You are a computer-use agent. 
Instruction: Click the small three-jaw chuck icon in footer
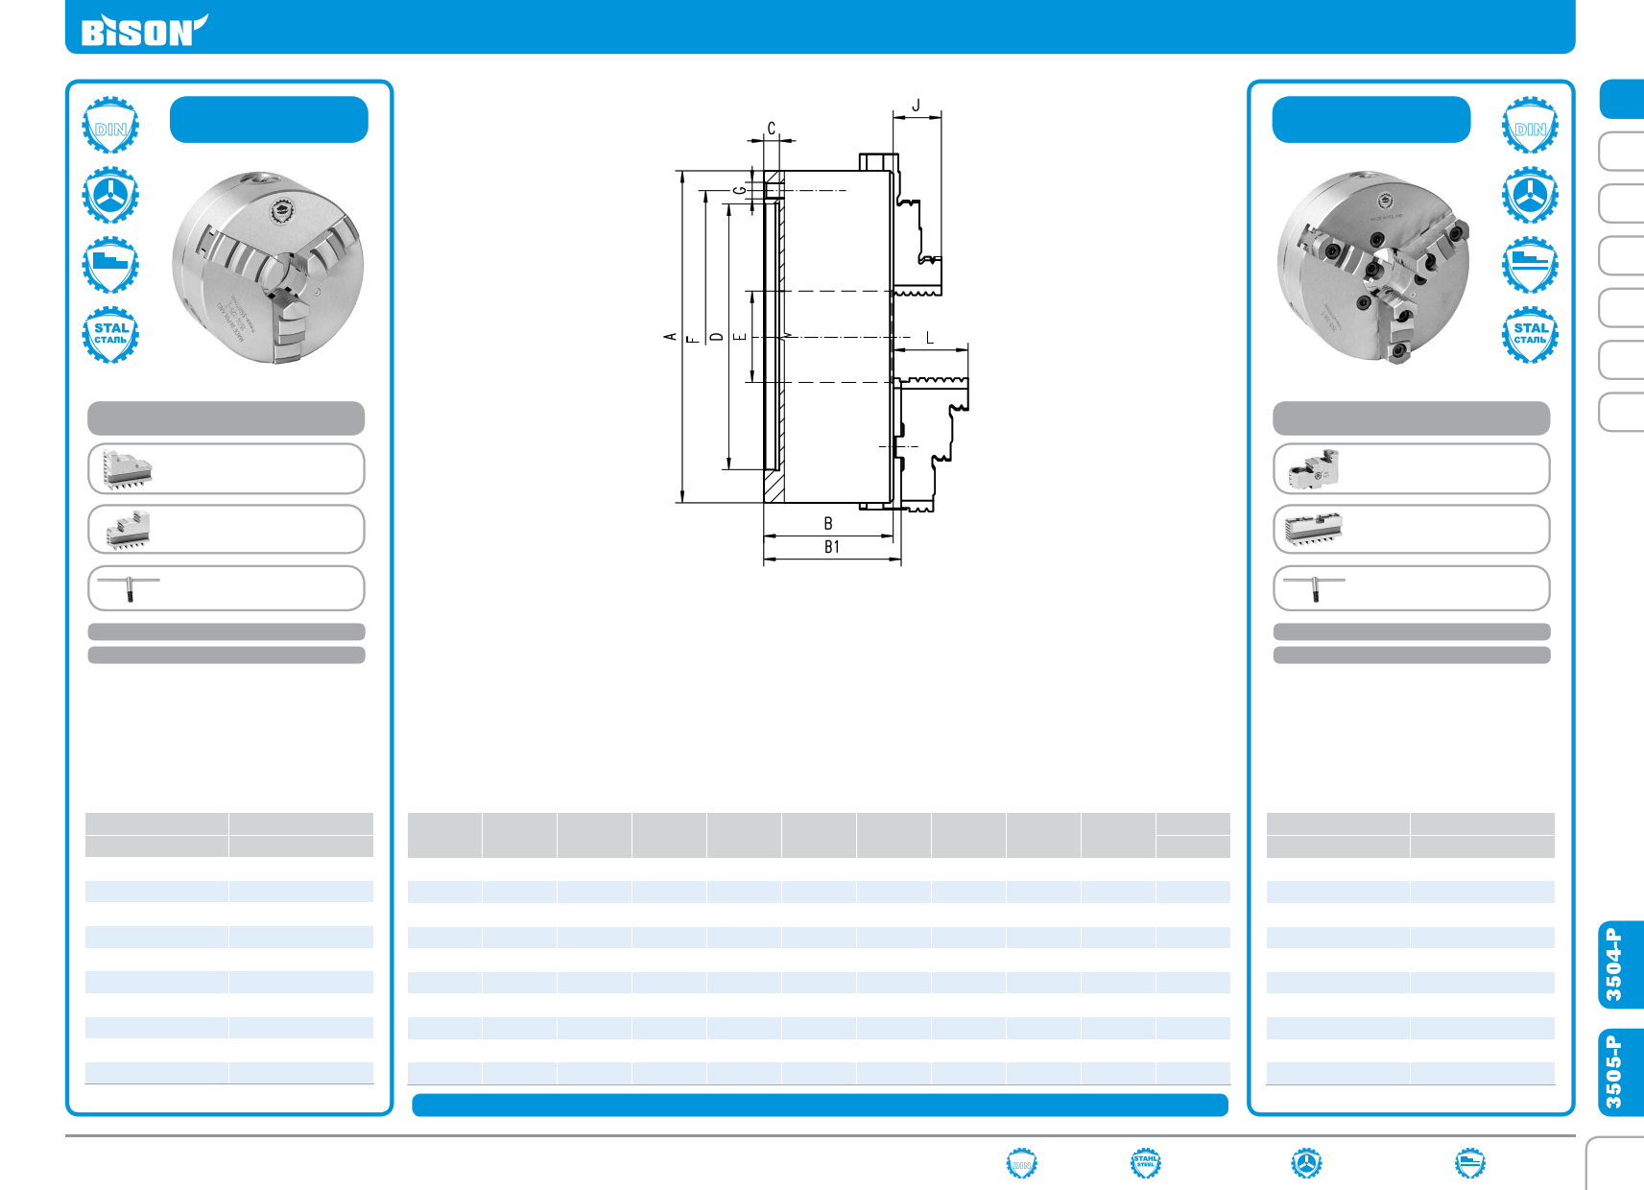point(1306,1163)
